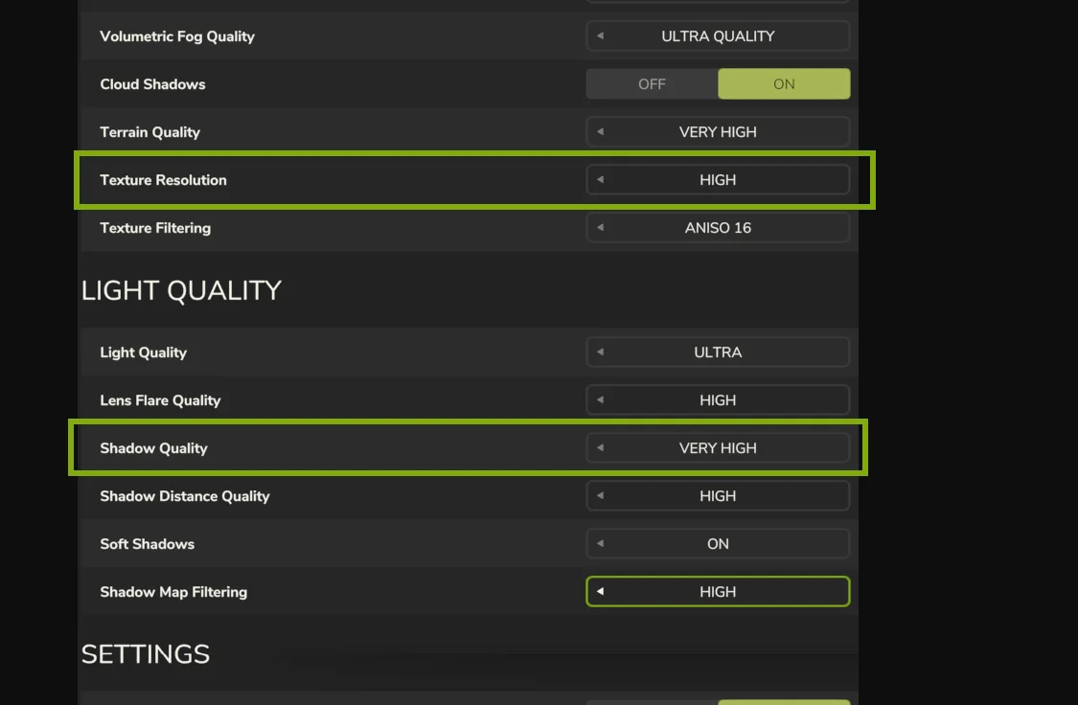Viewport: 1078px width, 705px height.
Task: Click the Texture Resolution label
Action: click(163, 180)
